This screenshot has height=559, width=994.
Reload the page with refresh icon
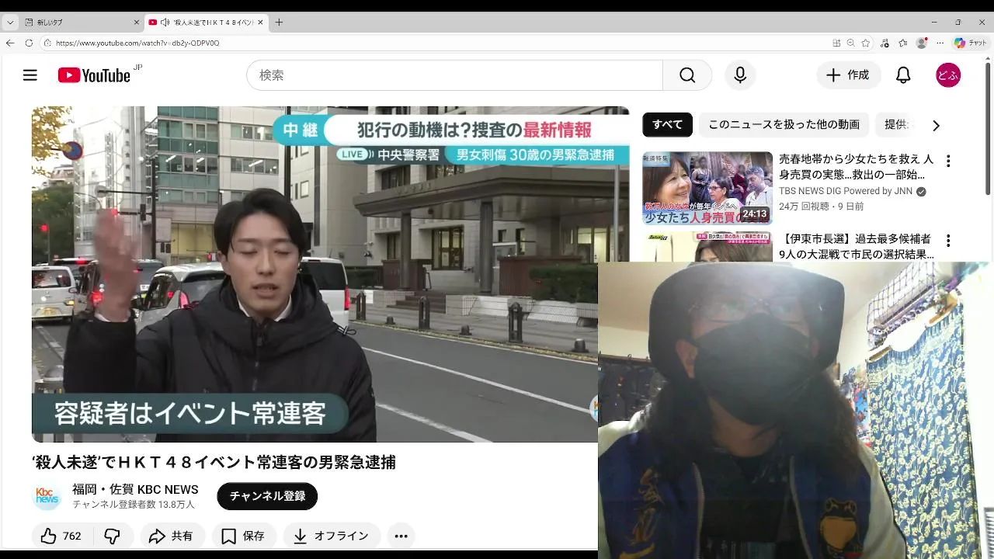pos(30,43)
